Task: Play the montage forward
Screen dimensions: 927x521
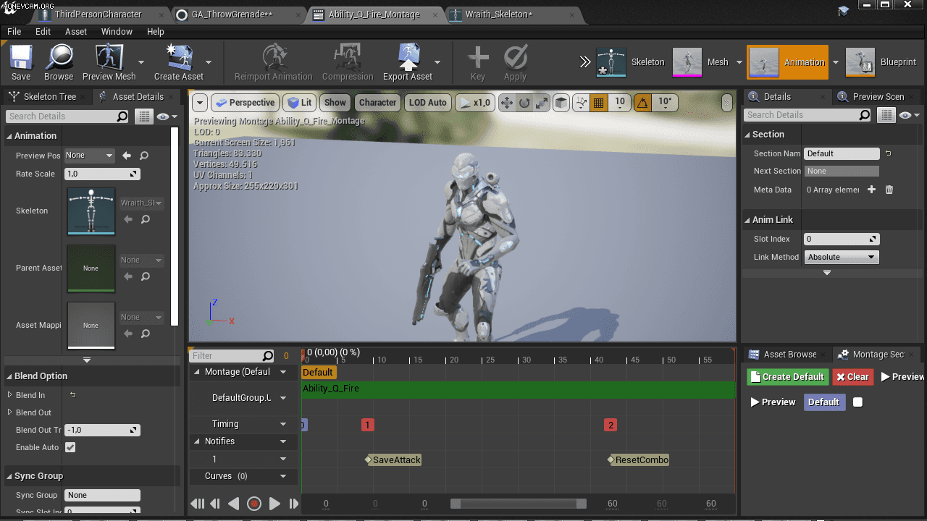Action: [274, 504]
